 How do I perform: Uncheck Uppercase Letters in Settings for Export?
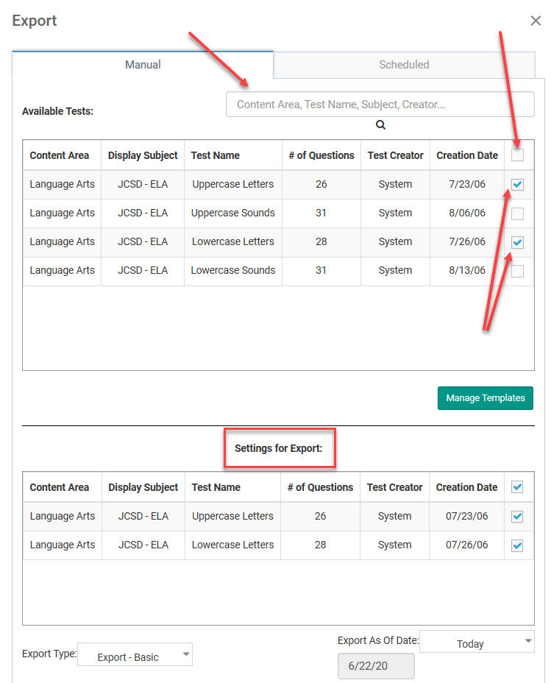517,517
